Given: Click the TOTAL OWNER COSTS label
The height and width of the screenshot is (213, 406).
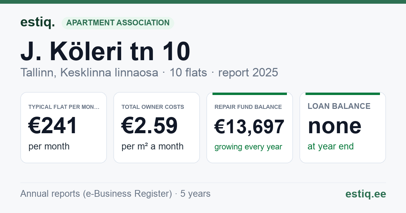Looking at the screenshot, I should [153, 107].
